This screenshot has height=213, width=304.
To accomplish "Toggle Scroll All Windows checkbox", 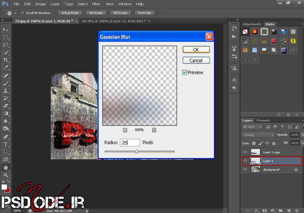I will 22,13.
